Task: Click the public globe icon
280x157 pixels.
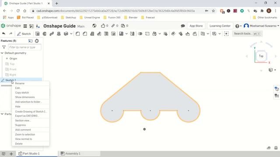Action: point(94,26)
